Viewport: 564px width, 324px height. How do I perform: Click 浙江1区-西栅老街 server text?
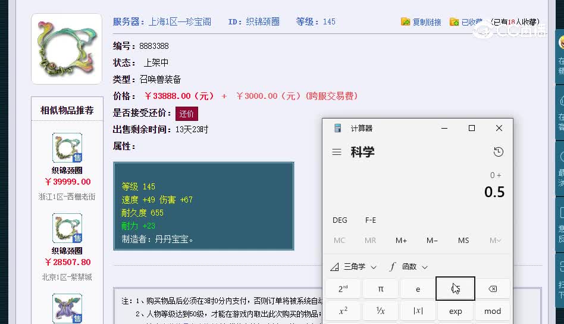[67, 197]
